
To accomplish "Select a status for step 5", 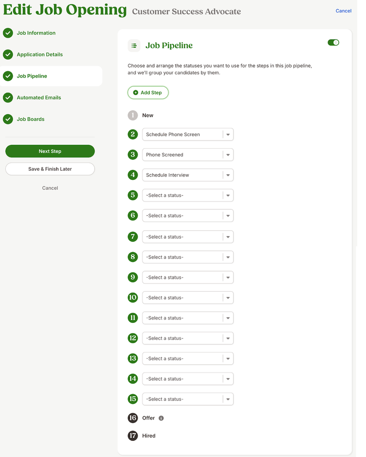I will click(x=188, y=195).
